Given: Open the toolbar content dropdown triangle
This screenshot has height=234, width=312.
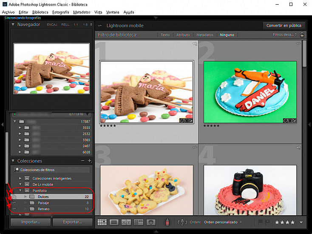Looking at the screenshot, I should [x=301, y=223].
